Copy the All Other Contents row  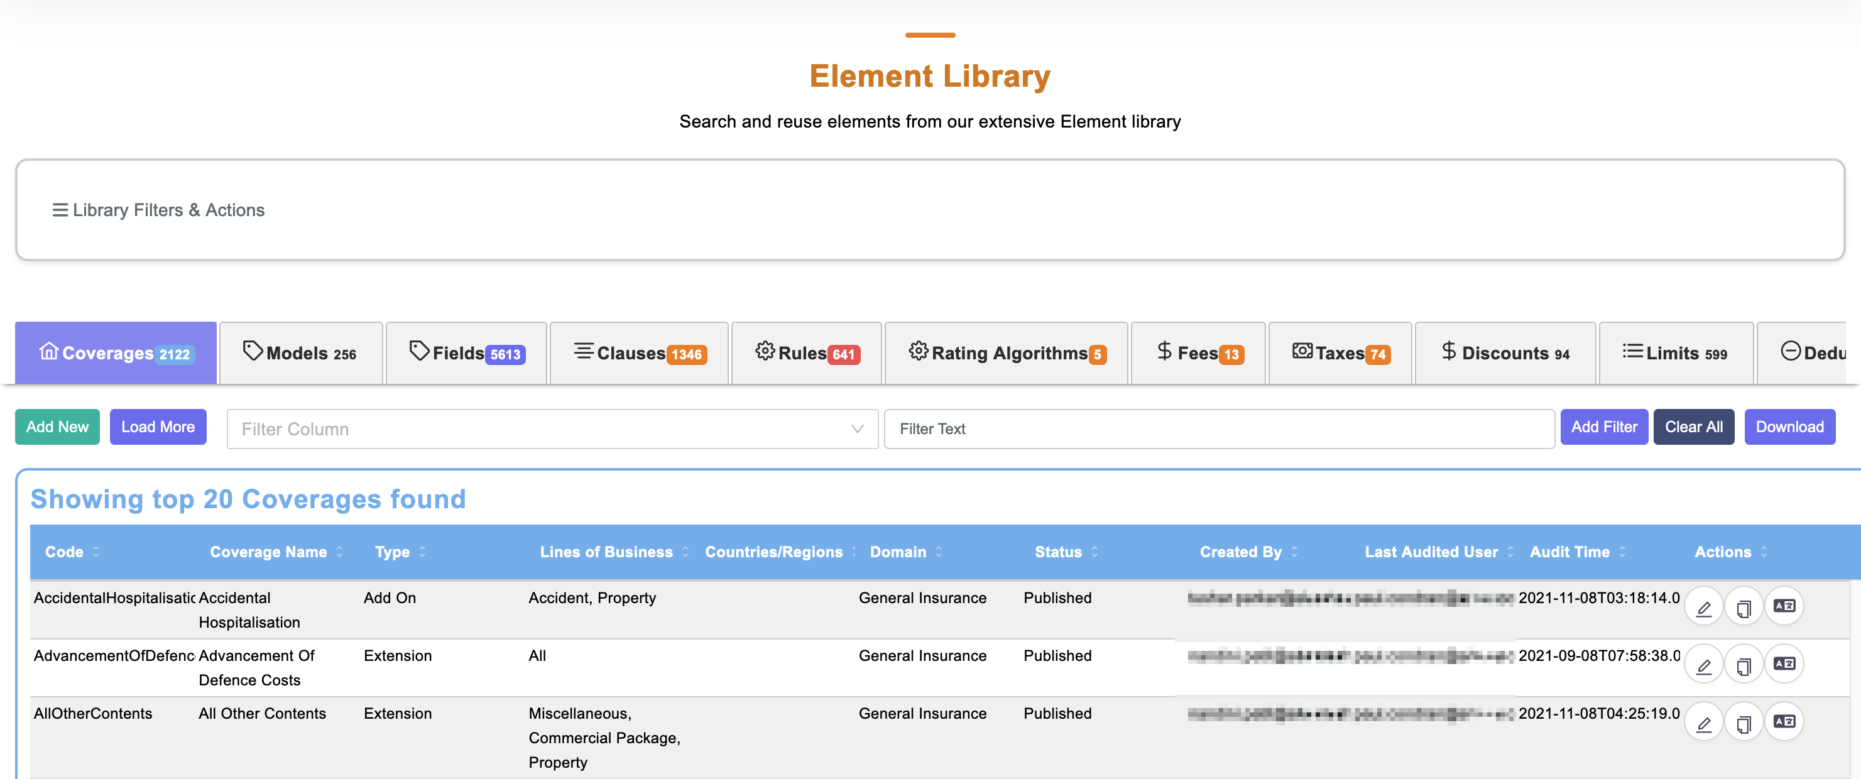pos(1744,722)
